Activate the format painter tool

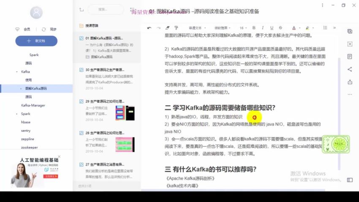(x=176, y=28)
